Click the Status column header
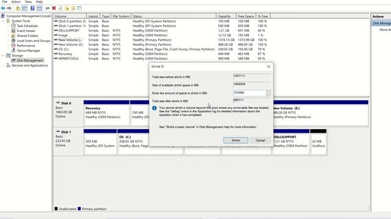This screenshot has width=391, height=219. (174, 16)
